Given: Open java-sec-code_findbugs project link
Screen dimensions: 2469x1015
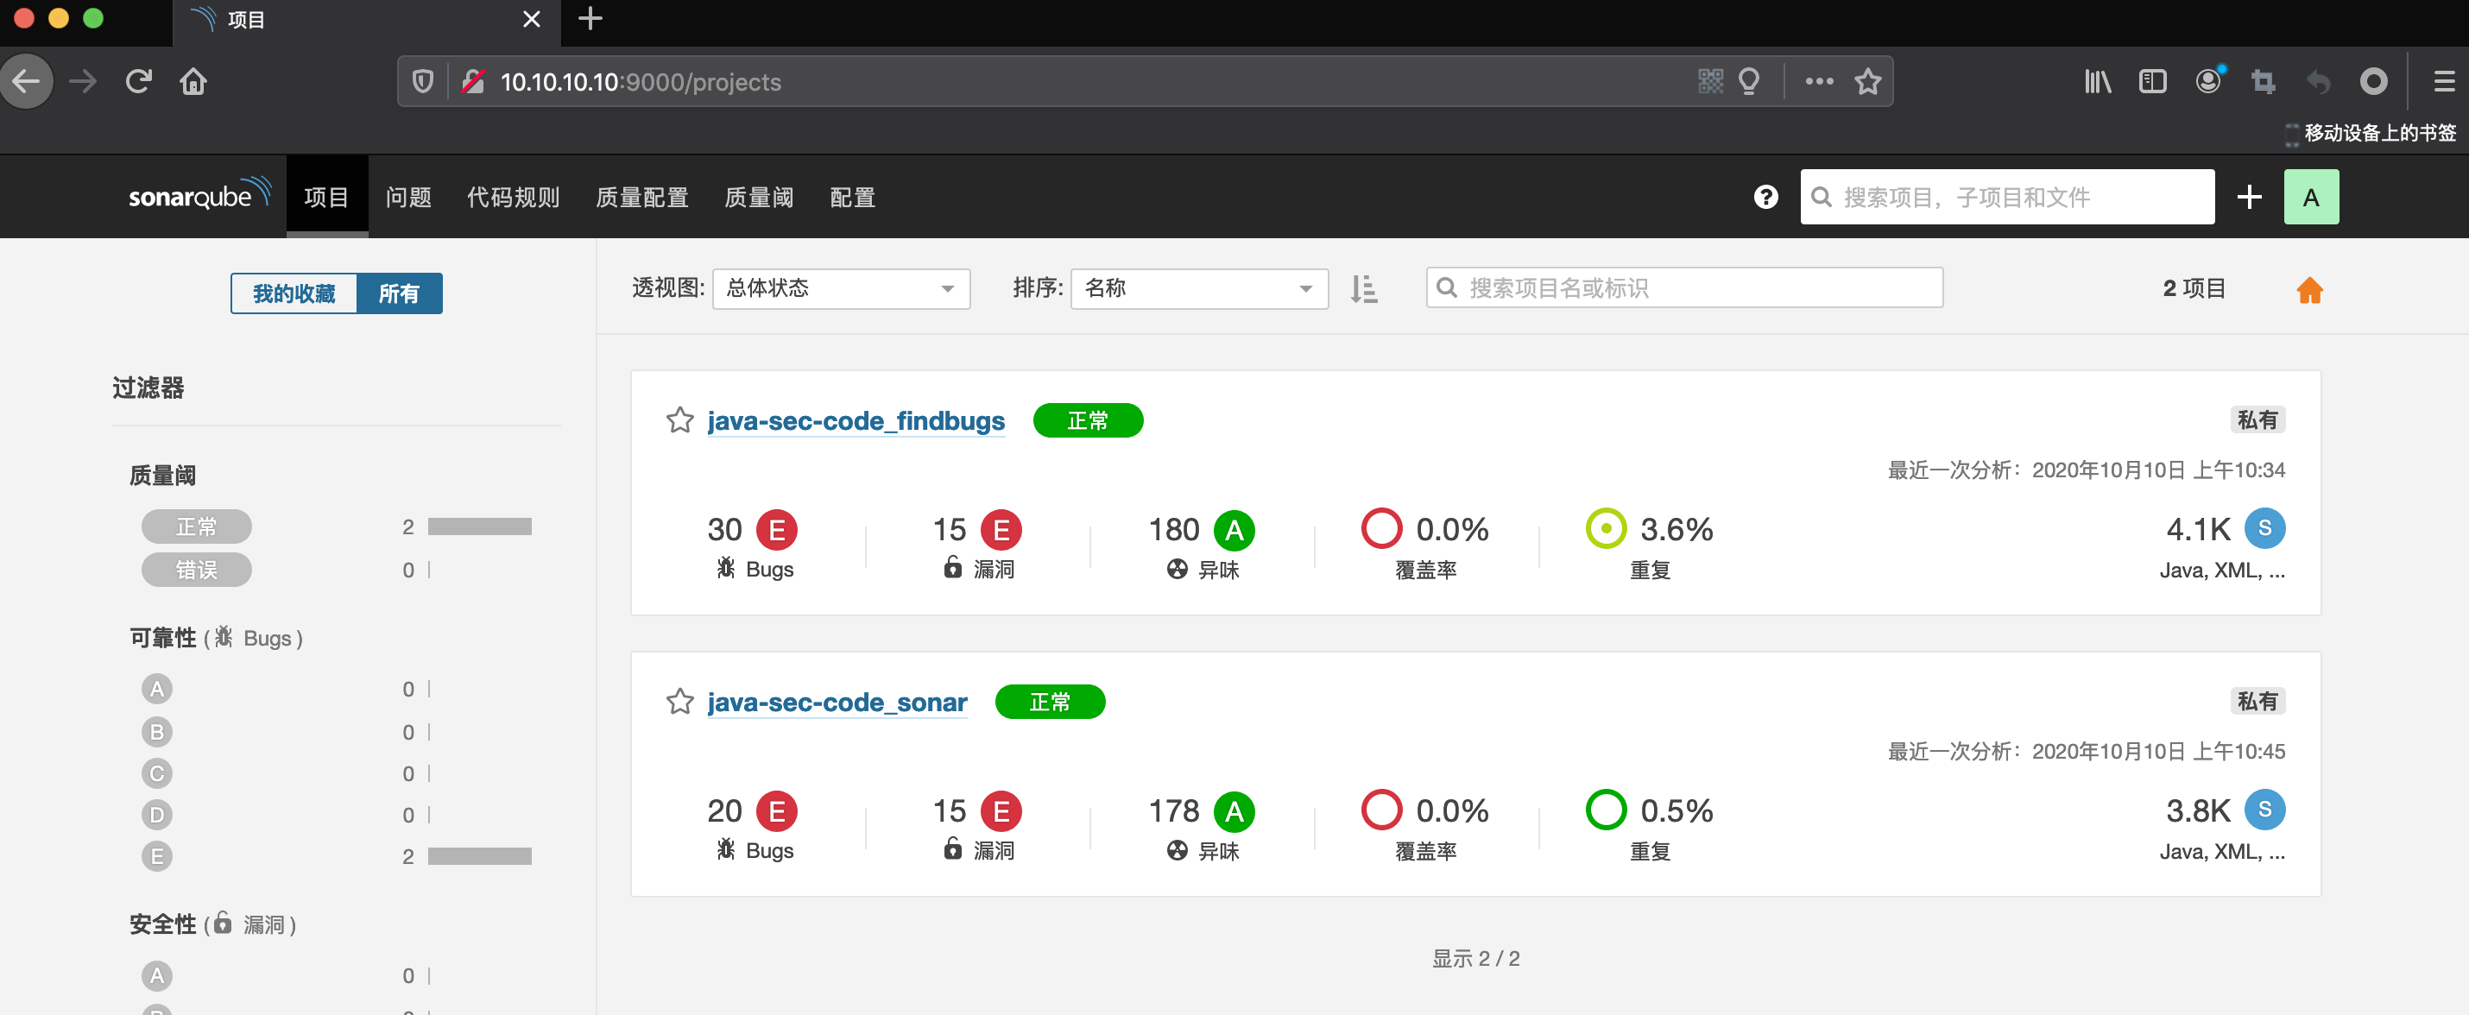Looking at the screenshot, I should 855,421.
